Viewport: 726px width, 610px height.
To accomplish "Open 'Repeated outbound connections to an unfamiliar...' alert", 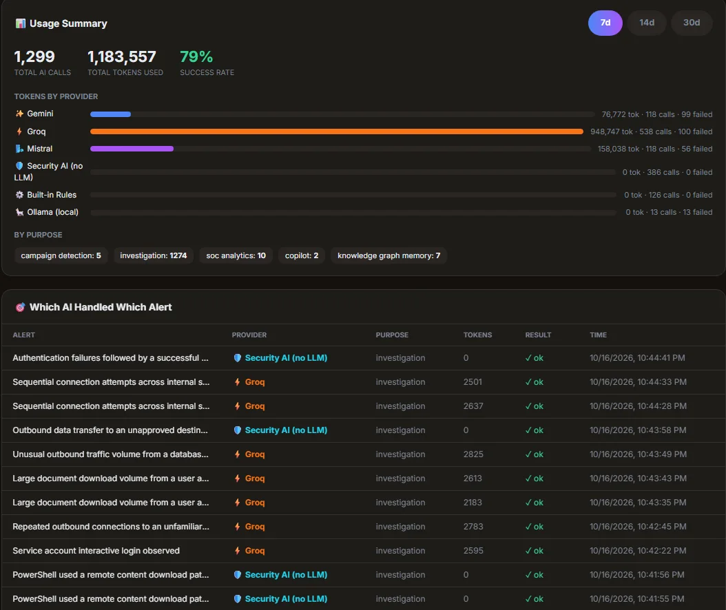I will (111, 526).
